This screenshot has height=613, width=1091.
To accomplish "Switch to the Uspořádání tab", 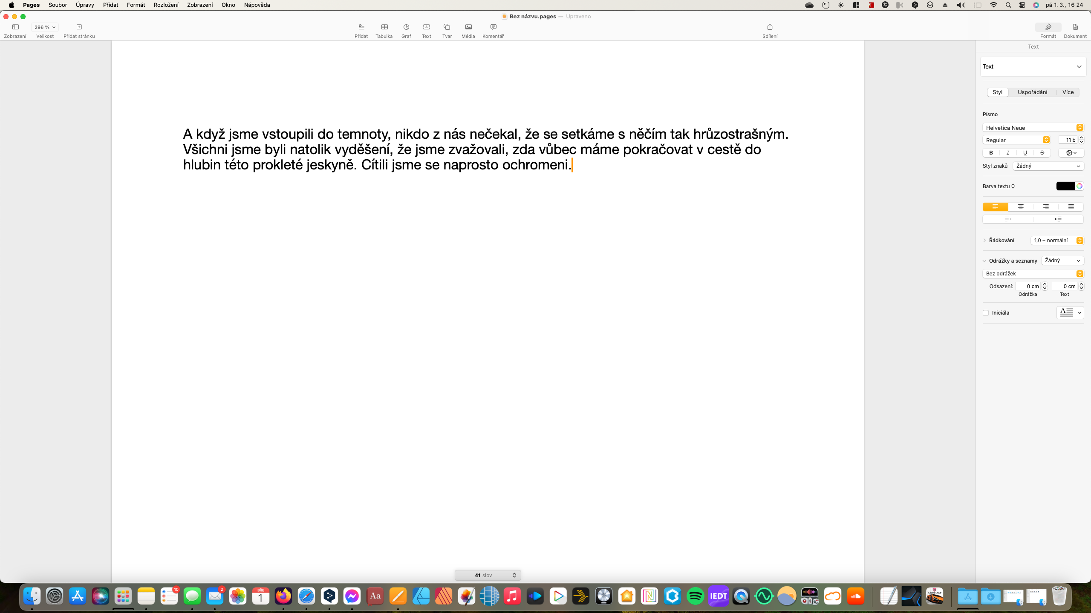I will click(x=1032, y=92).
